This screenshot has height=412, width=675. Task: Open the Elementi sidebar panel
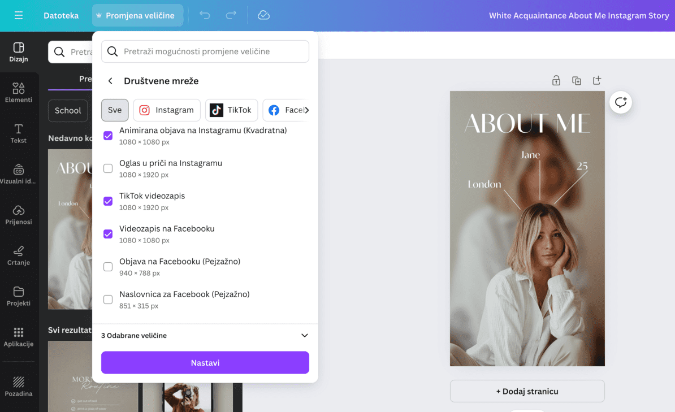click(x=19, y=93)
